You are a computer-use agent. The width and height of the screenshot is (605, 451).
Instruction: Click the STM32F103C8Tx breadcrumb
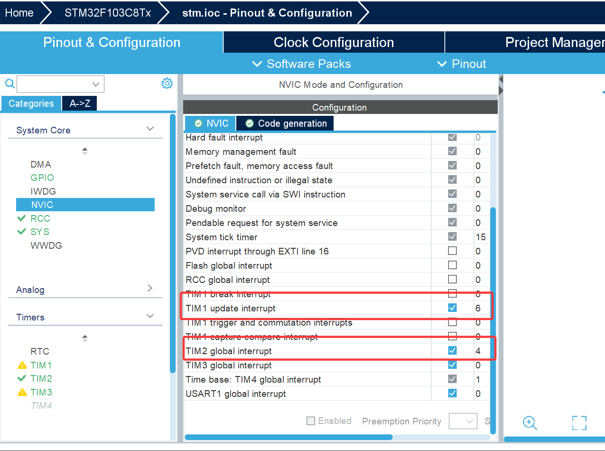pyautogui.click(x=108, y=13)
